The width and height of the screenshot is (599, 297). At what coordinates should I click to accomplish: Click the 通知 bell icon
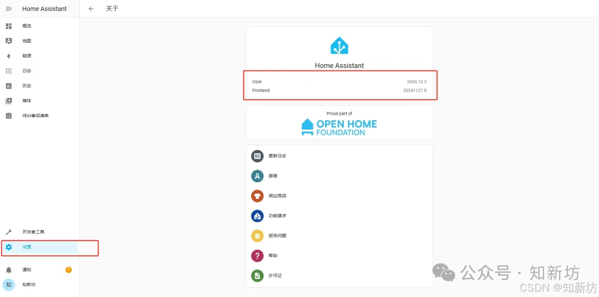(x=9, y=270)
